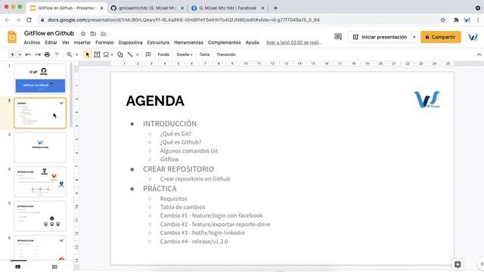Select the line tool icon

click(x=130, y=54)
